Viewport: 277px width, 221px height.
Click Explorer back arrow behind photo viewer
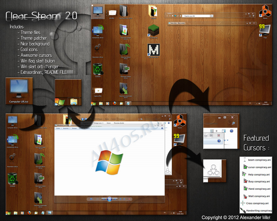[83, 119]
